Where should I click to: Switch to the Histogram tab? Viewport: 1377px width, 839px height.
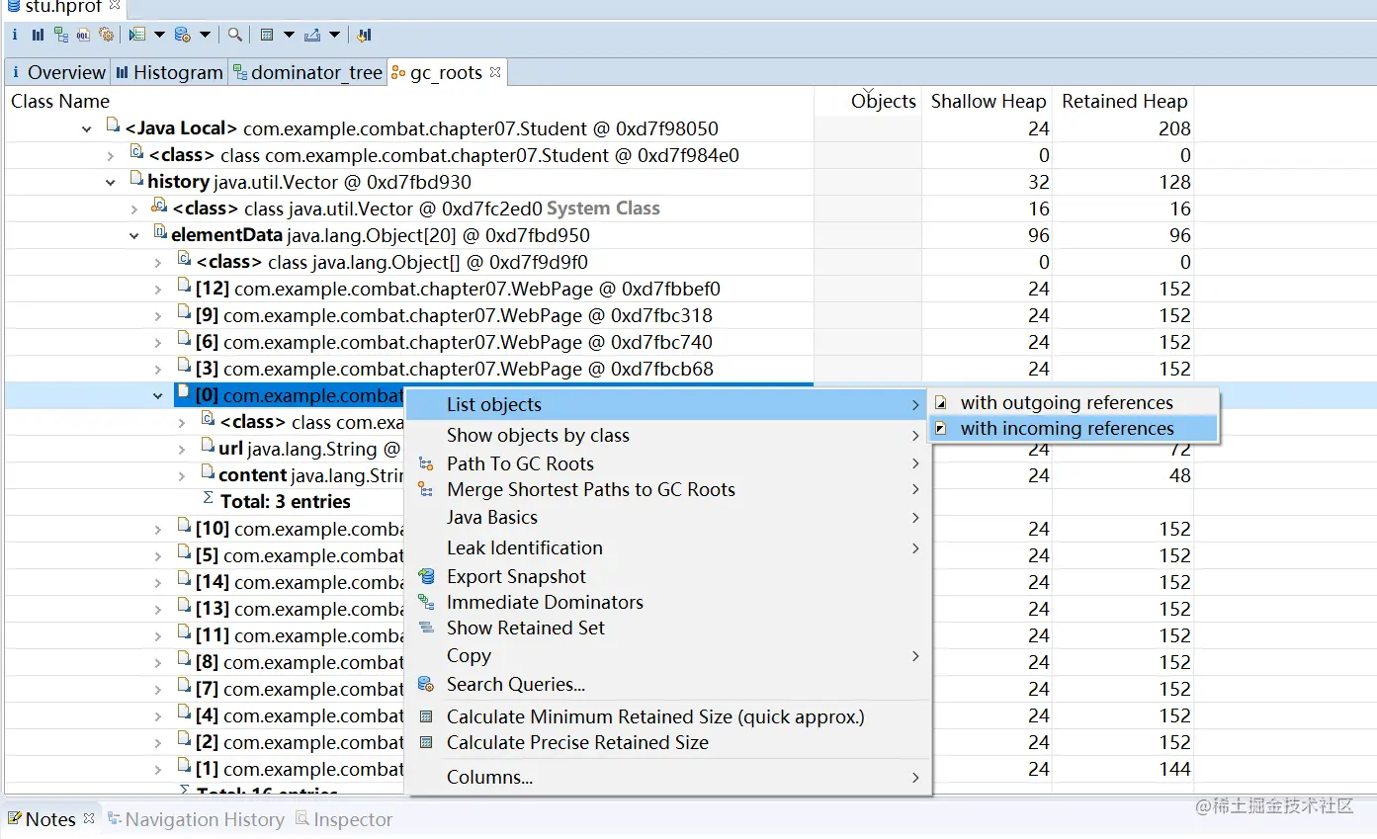pyautogui.click(x=169, y=72)
